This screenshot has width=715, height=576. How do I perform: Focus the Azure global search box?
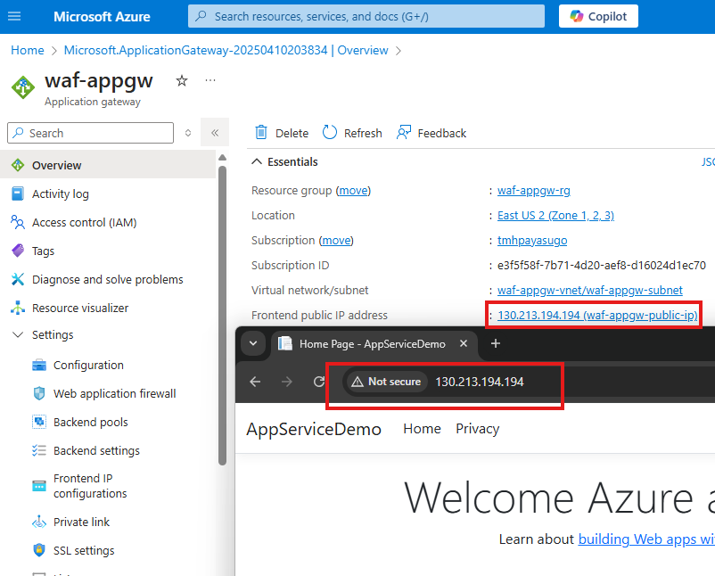tap(366, 16)
